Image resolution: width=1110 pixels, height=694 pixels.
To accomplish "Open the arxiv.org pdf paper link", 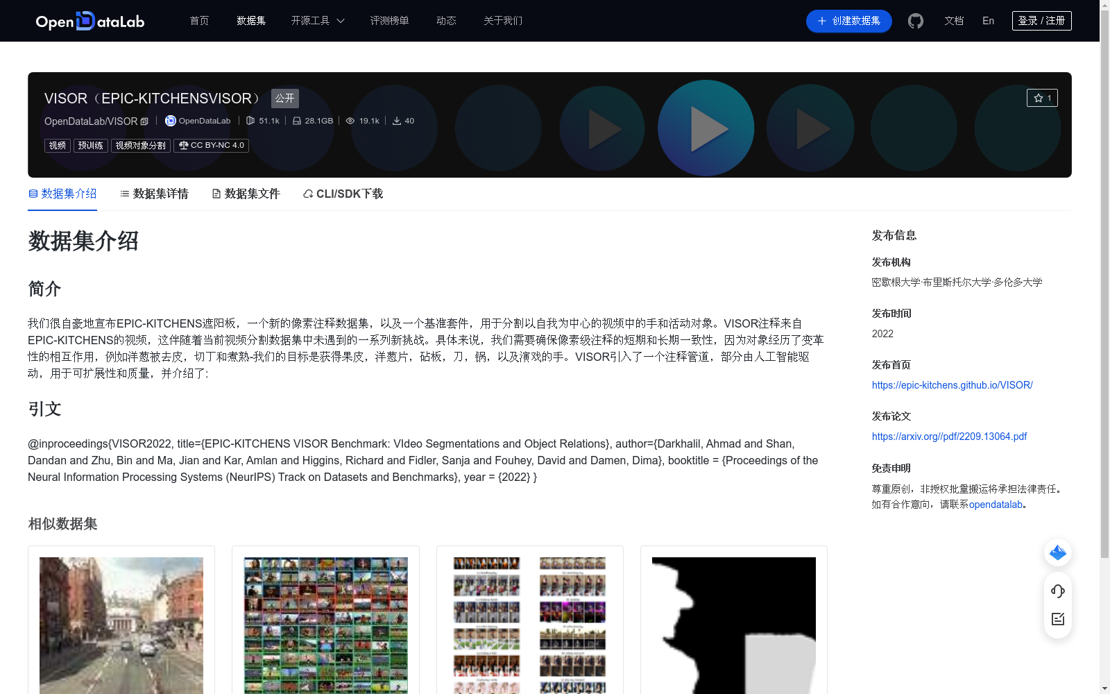I will tap(949, 437).
